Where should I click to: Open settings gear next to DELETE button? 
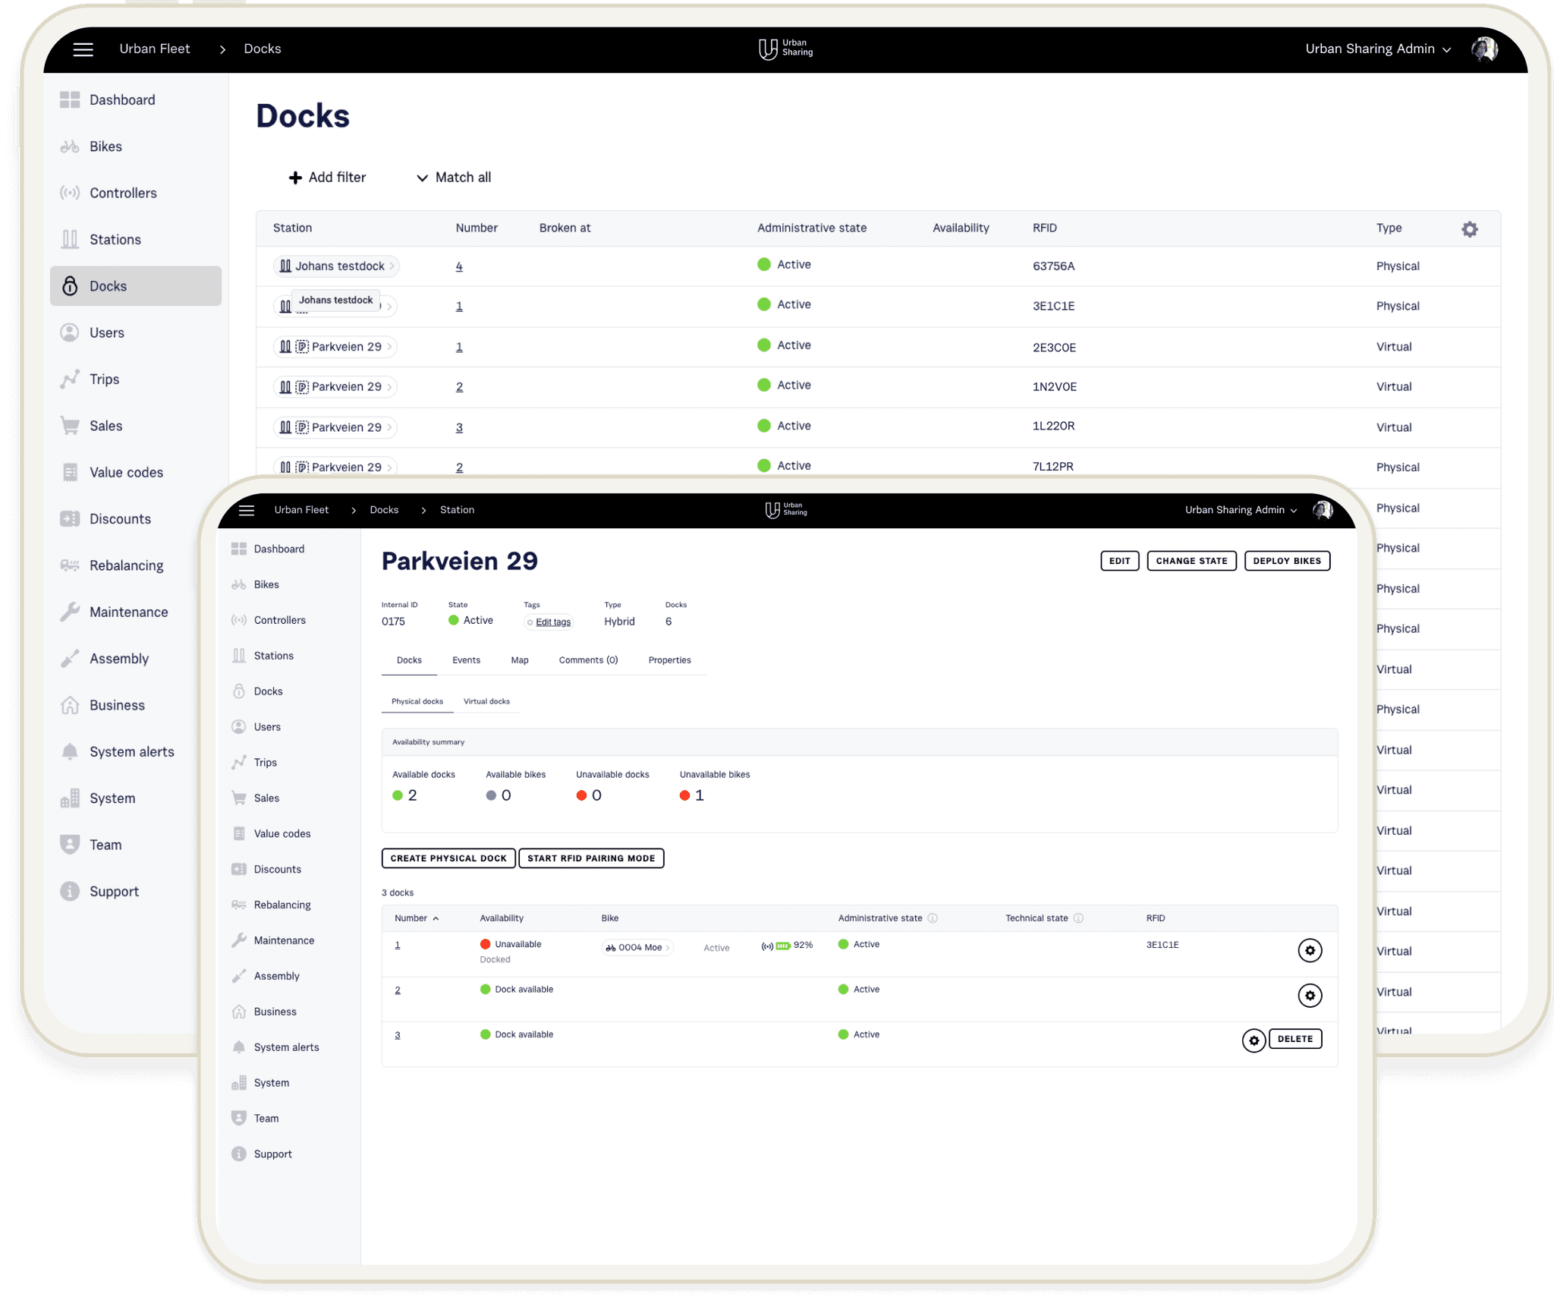[1254, 1040]
